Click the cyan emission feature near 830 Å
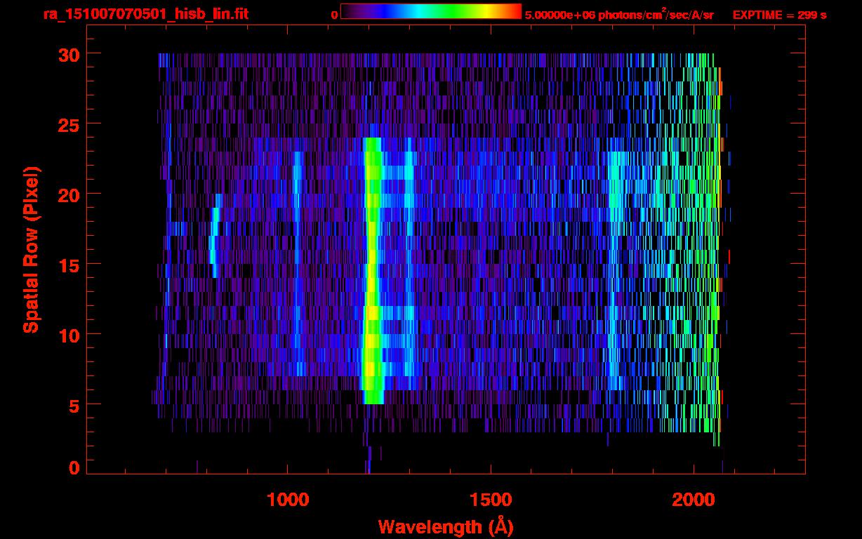862x539 pixels. 215,236
